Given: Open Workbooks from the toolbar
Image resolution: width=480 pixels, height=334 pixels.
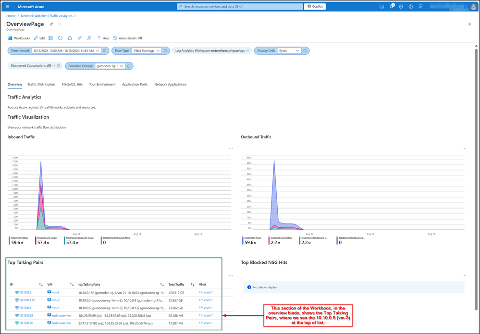Looking at the screenshot, I should click(x=19, y=38).
